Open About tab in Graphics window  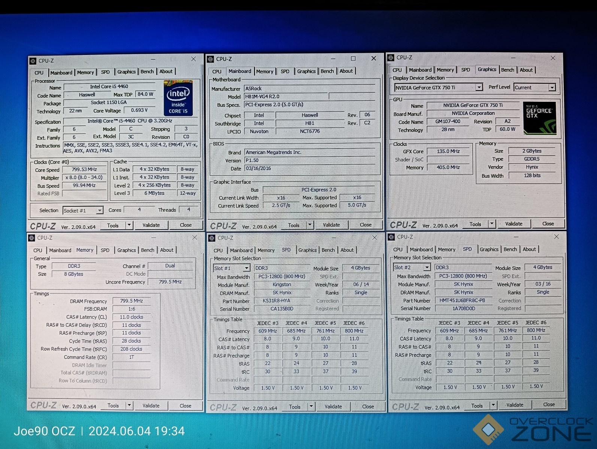pyautogui.click(x=526, y=70)
